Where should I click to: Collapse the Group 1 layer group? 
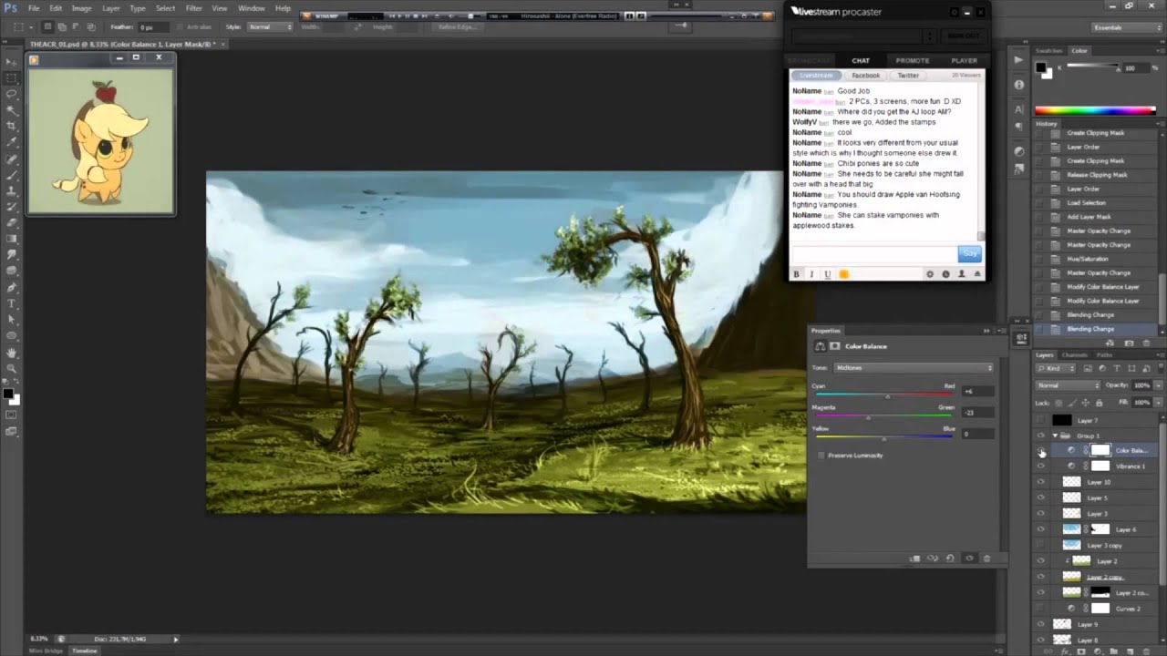(x=1055, y=436)
